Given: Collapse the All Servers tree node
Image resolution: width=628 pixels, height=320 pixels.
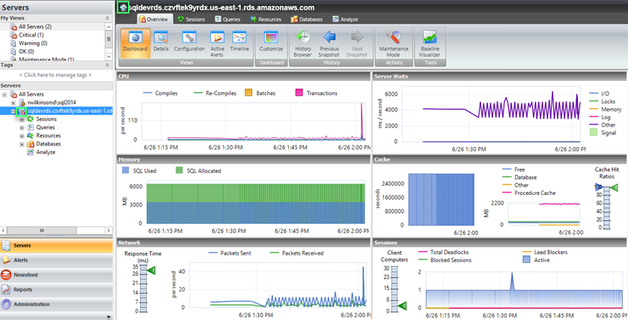Looking at the screenshot, I should pyautogui.click(x=4, y=94).
